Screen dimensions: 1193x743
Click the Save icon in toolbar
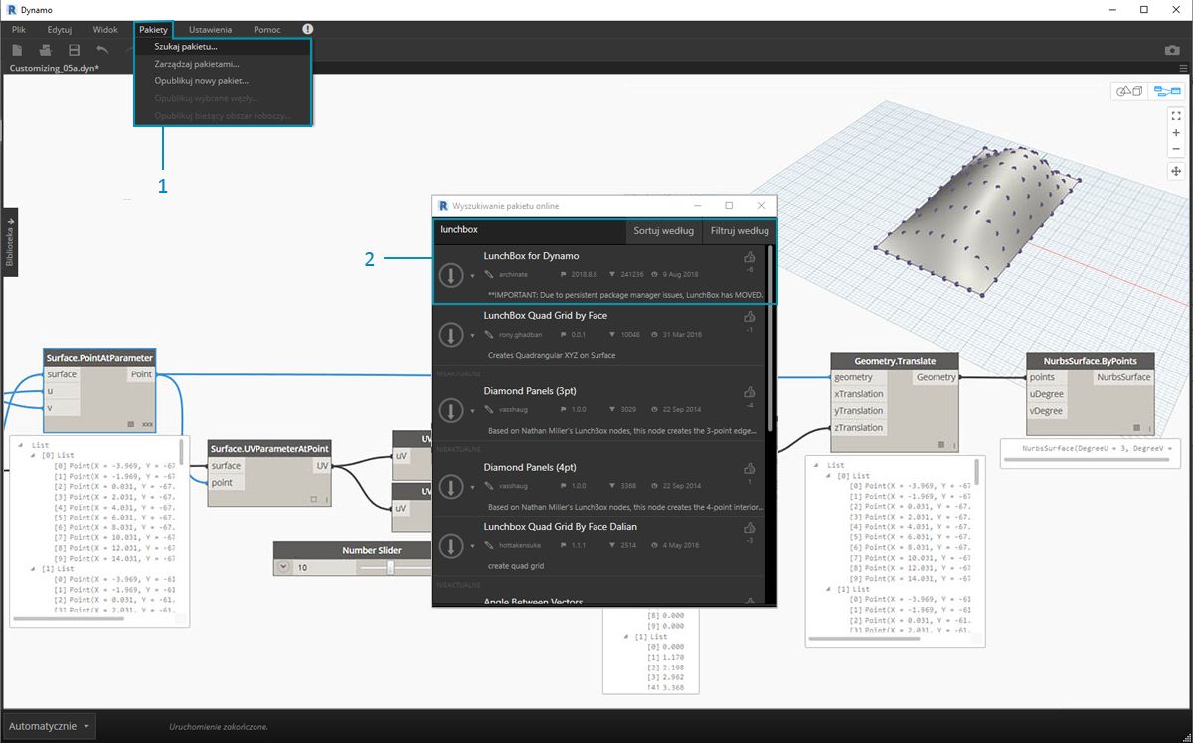click(x=74, y=50)
